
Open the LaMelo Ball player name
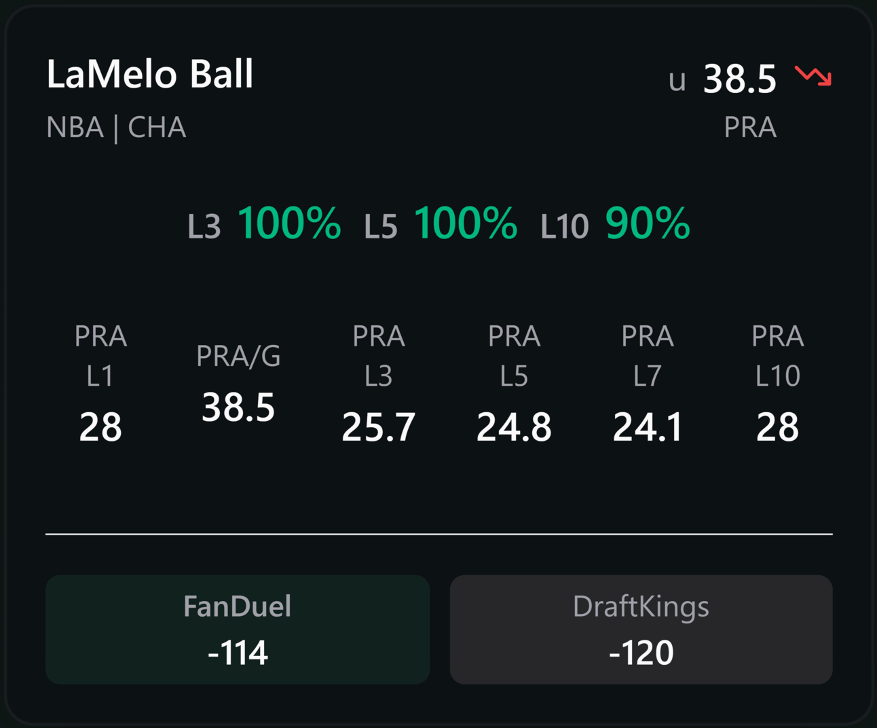coord(150,73)
